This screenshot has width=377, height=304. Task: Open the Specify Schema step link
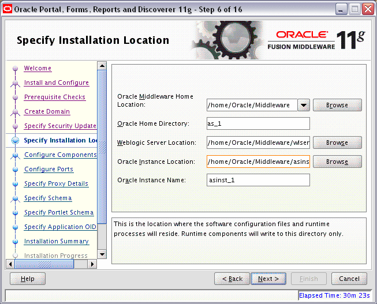pyautogui.click(x=48, y=198)
